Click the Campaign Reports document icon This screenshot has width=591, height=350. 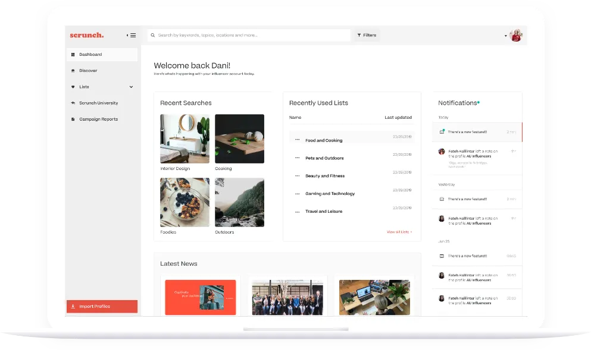click(73, 119)
